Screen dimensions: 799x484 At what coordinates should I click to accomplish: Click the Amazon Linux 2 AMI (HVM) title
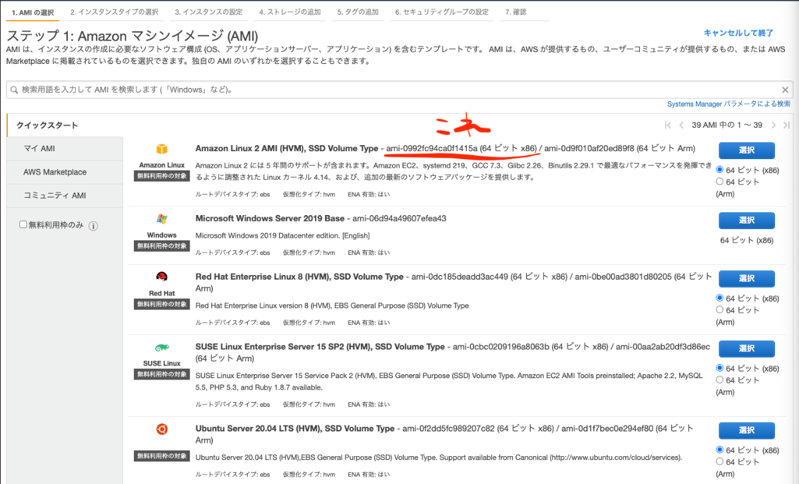(287, 148)
